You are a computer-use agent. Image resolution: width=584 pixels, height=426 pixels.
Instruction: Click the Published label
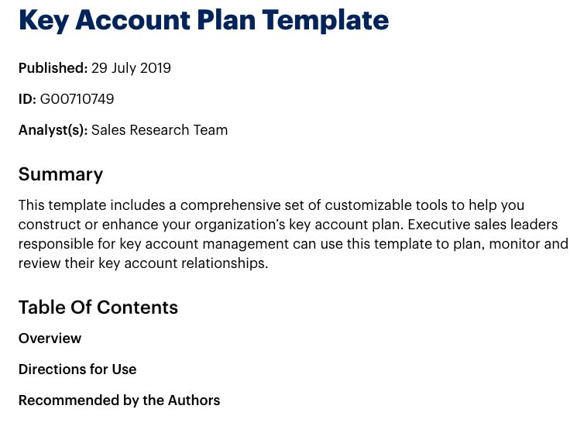53,68
